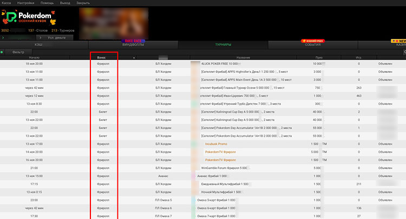The width and height of the screenshot is (406, 219).
Task: Select Ежедневный Мультифрибай 1 500 row
Action: [203, 184]
